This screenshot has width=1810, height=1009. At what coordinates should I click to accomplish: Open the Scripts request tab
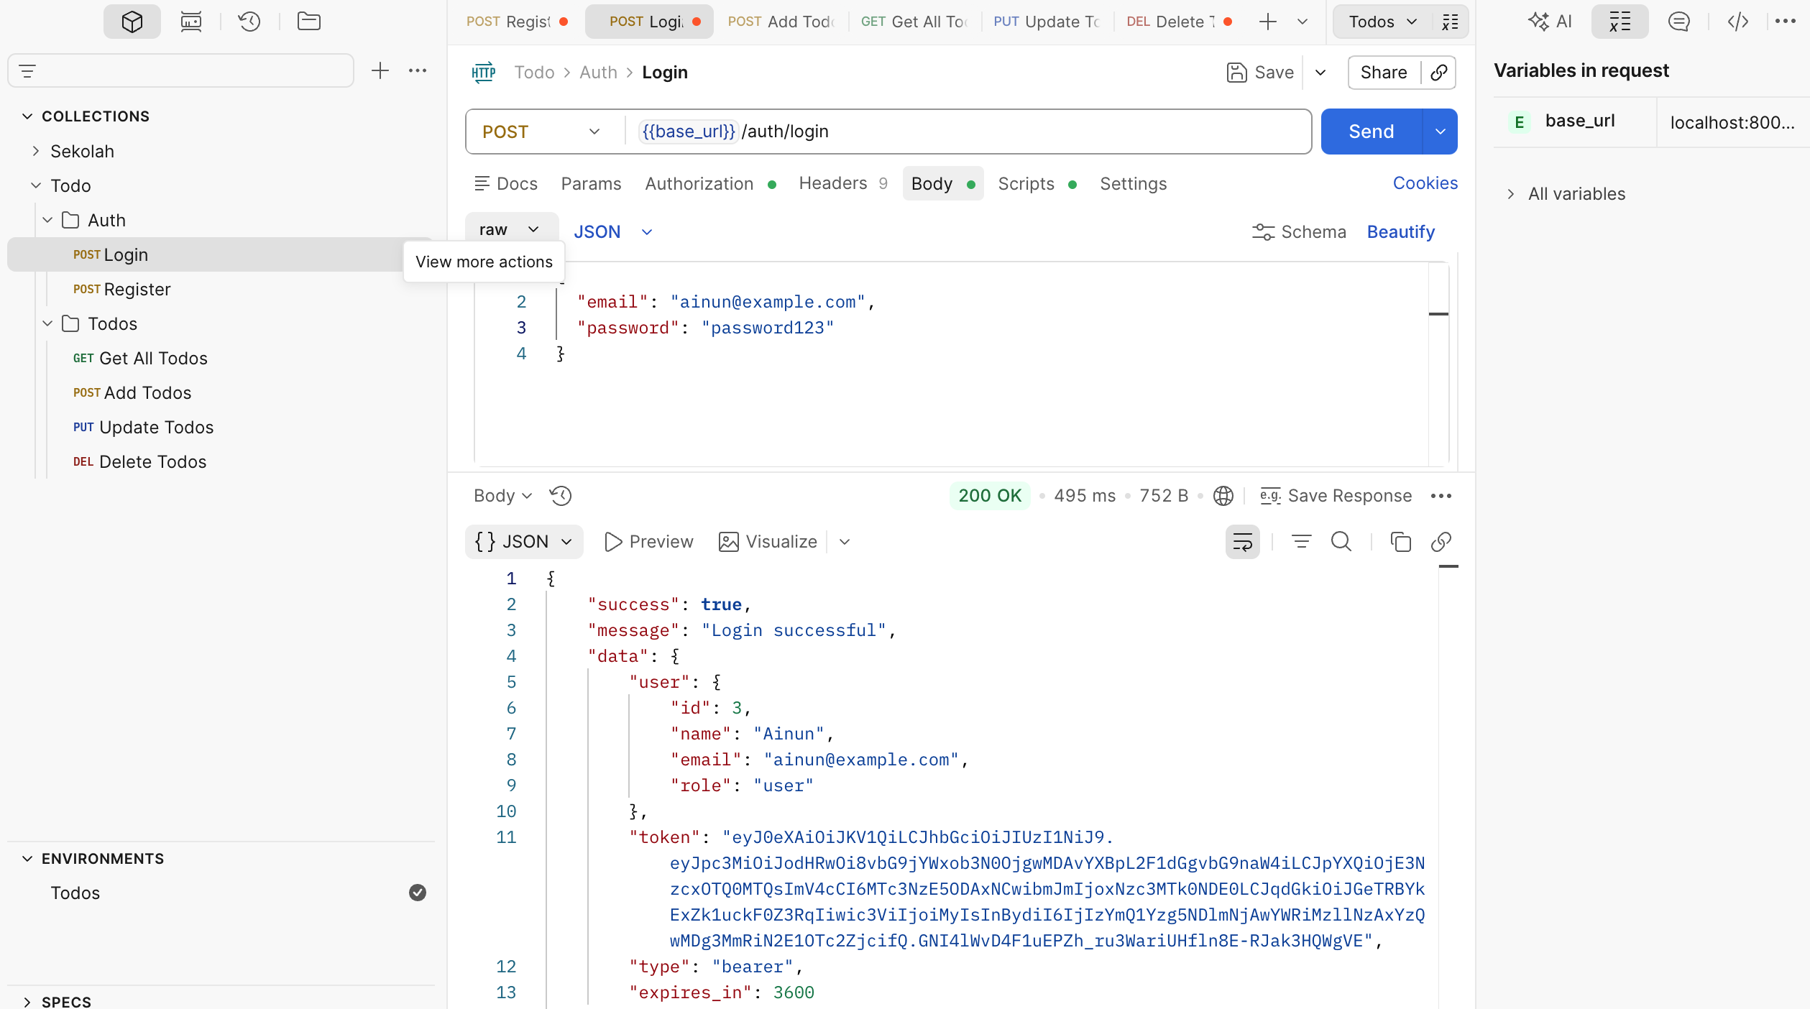coord(1037,184)
